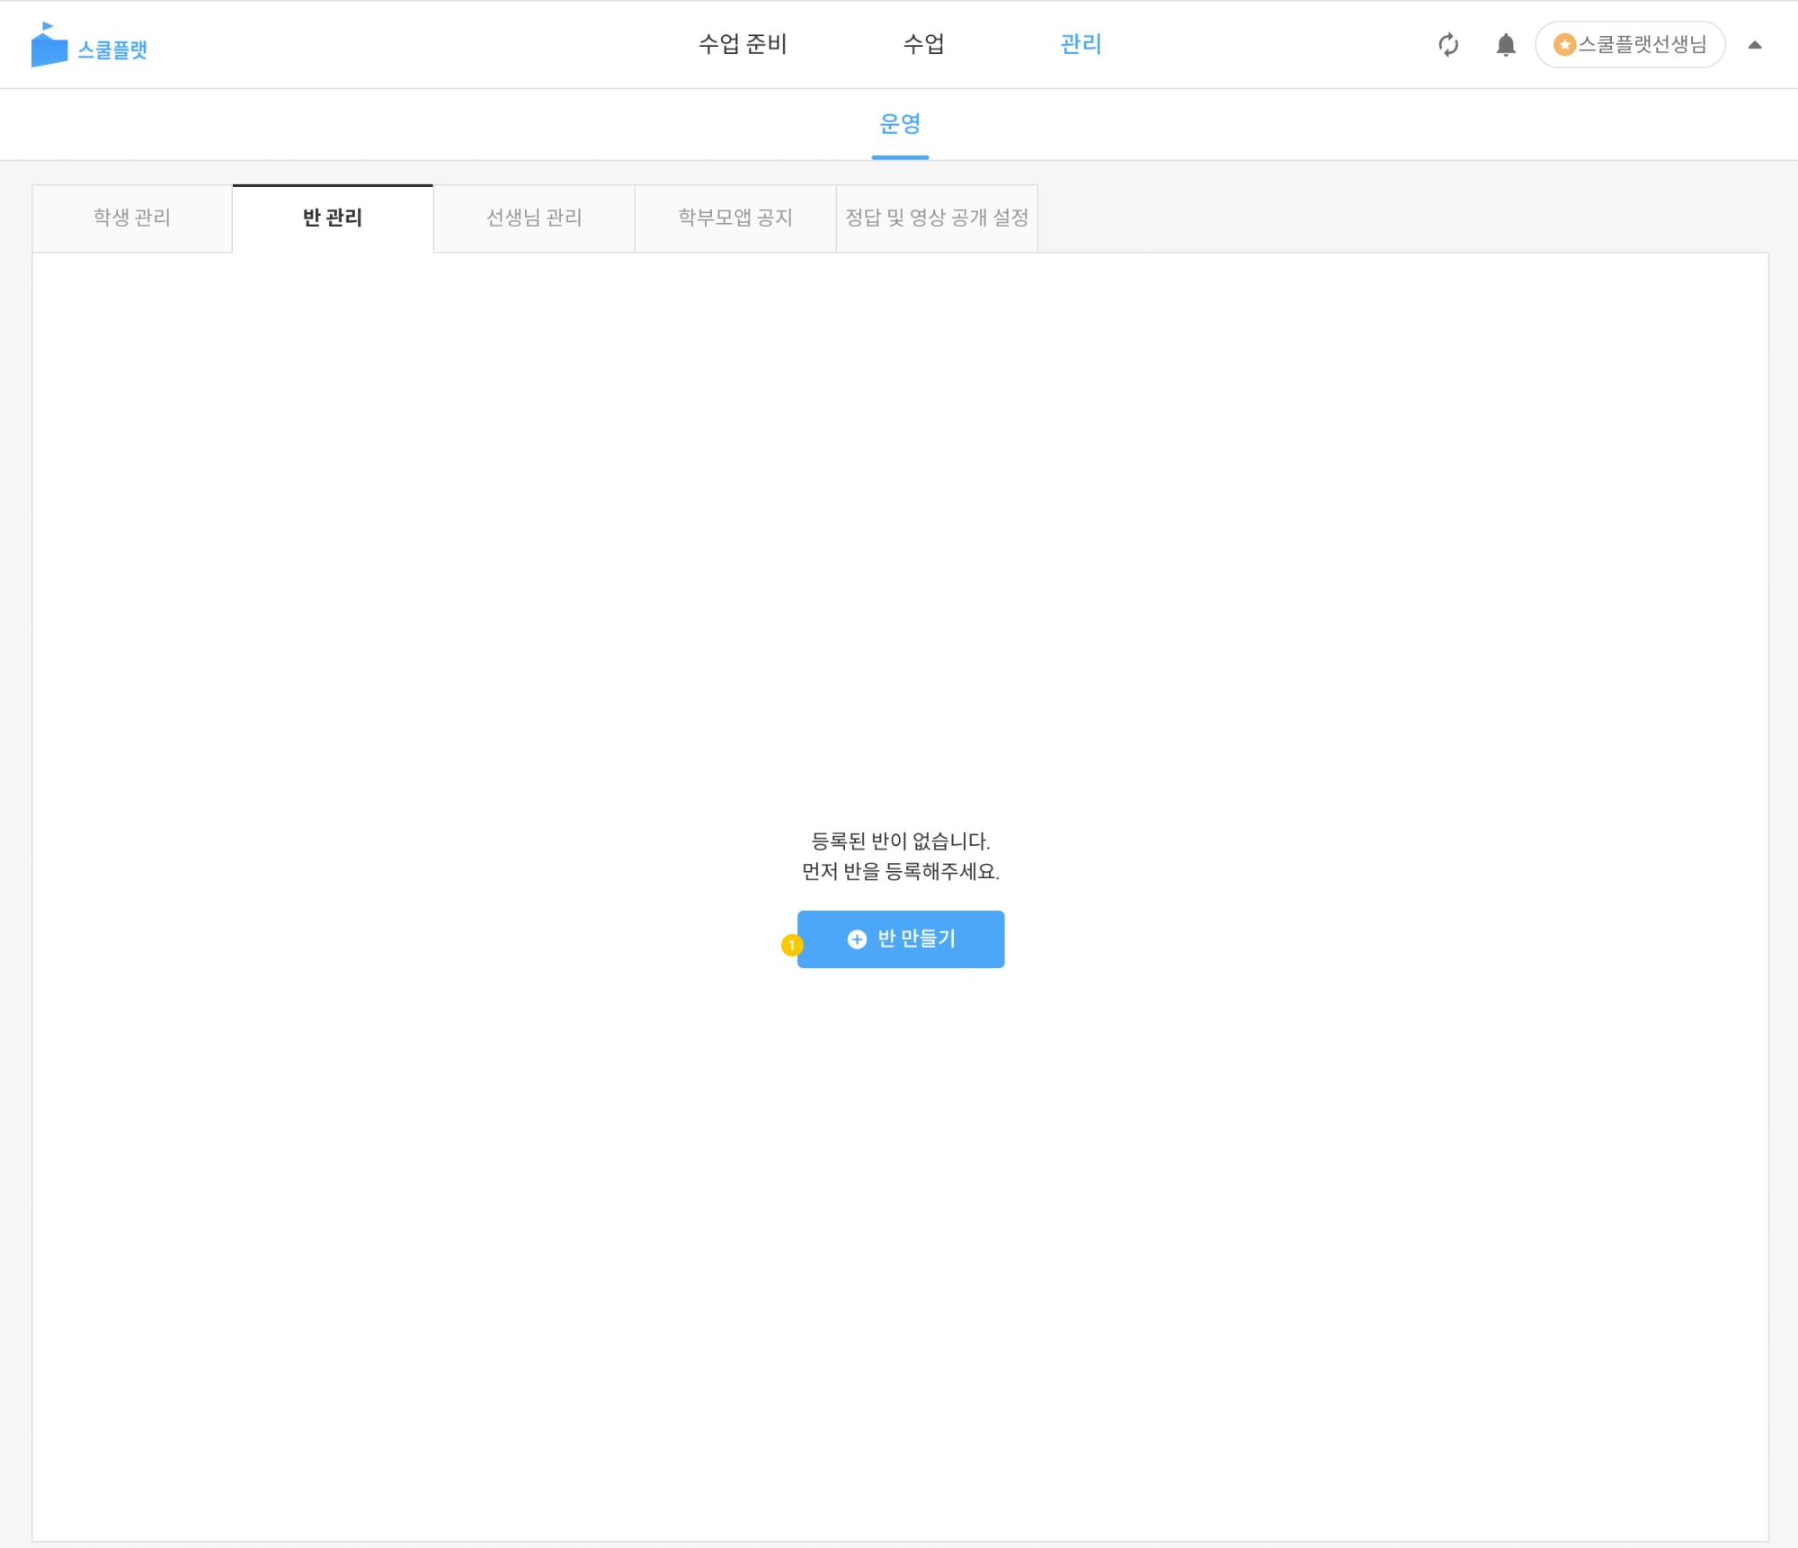Click the yellow number 1 badge

click(x=791, y=945)
